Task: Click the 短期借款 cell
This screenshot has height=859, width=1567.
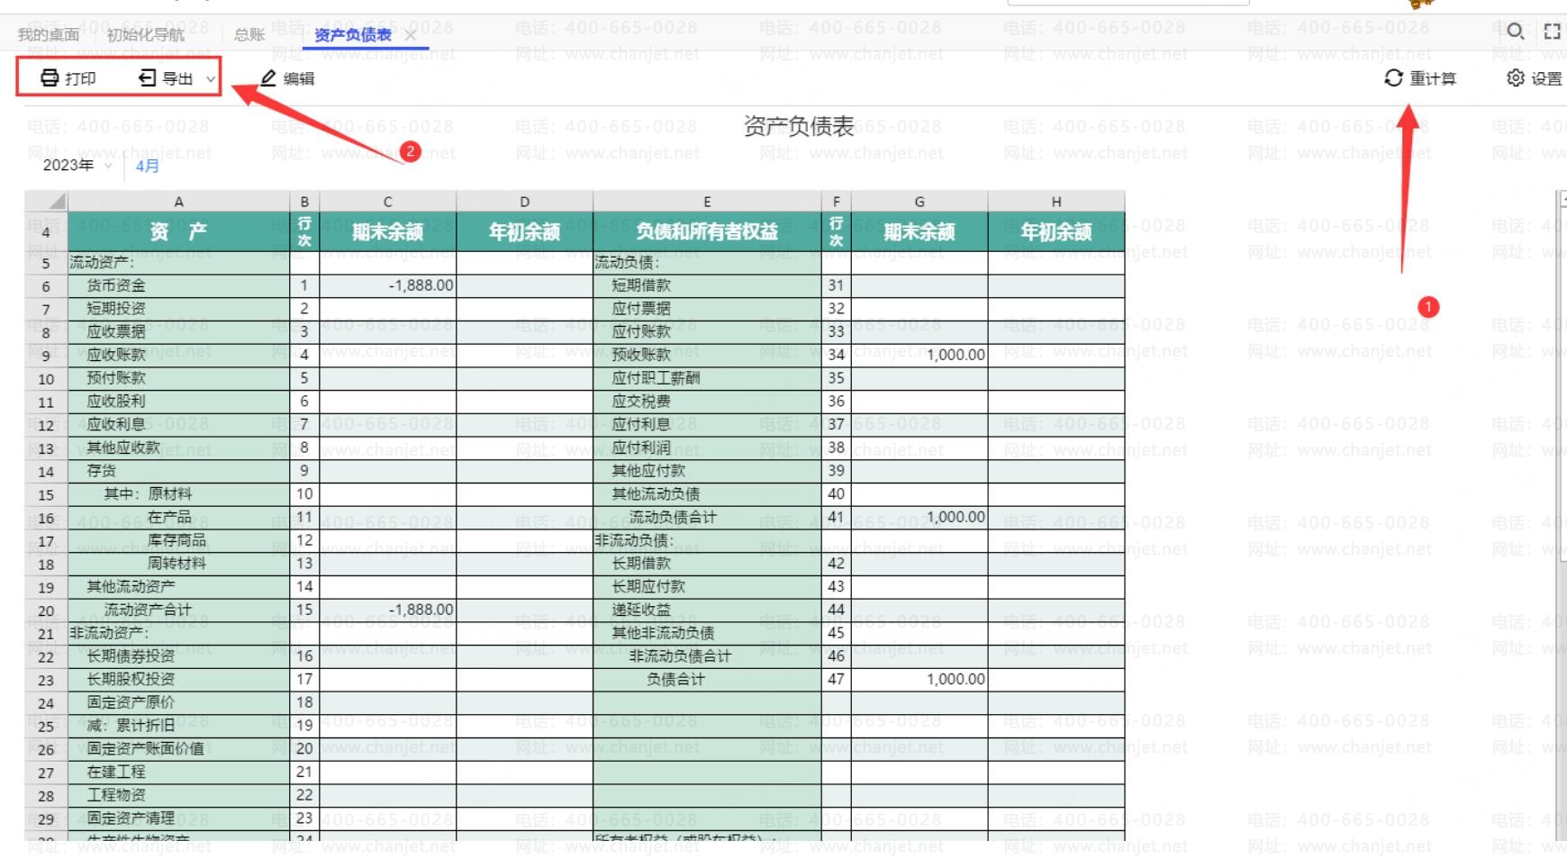Action: [x=707, y=285]
